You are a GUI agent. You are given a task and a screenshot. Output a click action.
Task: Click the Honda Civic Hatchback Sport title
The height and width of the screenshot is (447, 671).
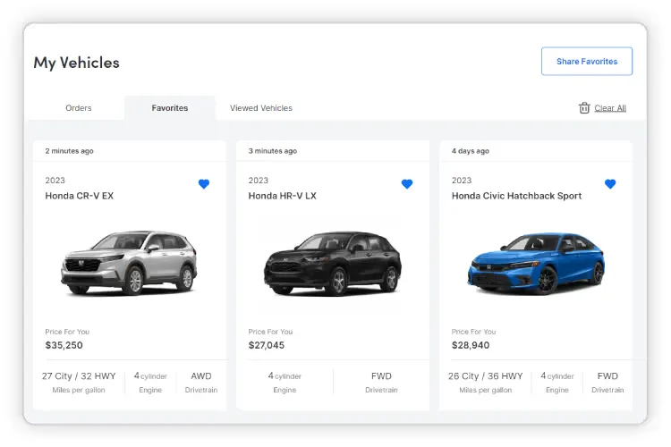coord(516,196)
